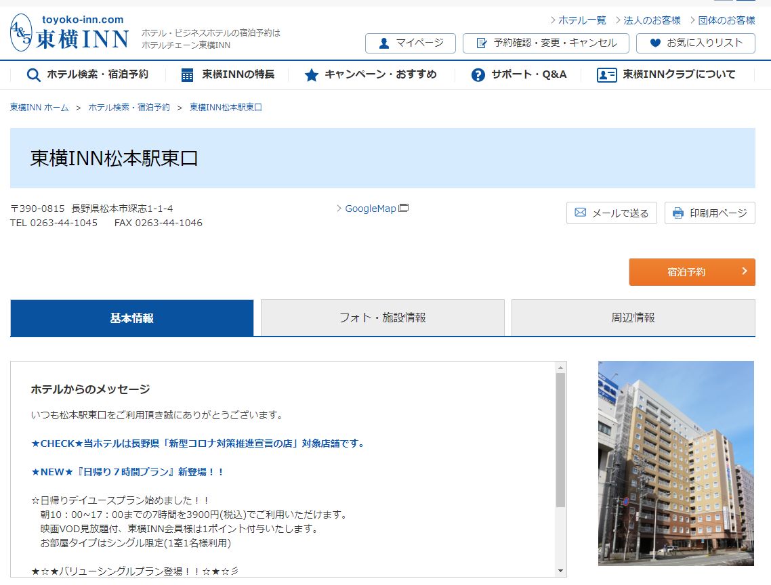Click the バリューシングルプラン登場 line
Viewport: 771px width, 585px height.
coord(135,571)
